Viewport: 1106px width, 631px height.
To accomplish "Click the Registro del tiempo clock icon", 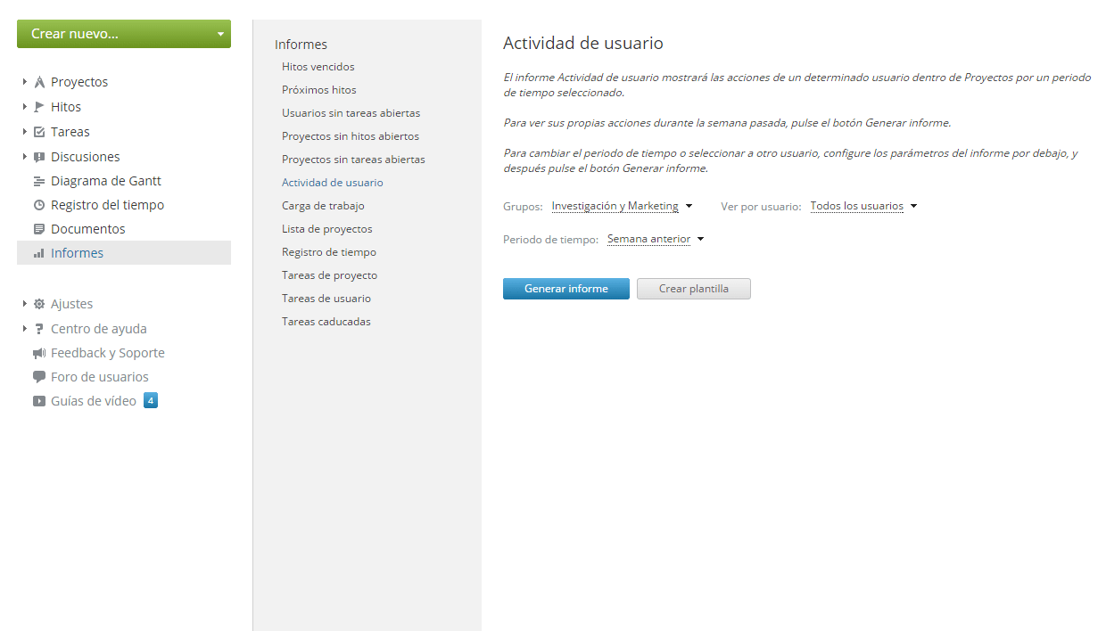I will click(x=39, y=205).
